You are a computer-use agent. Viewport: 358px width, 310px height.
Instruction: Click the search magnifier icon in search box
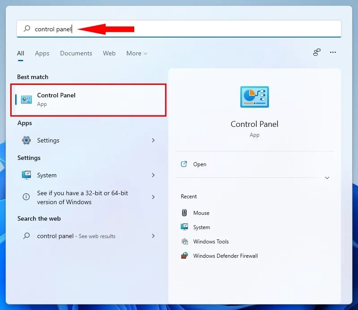pos(27,29)
